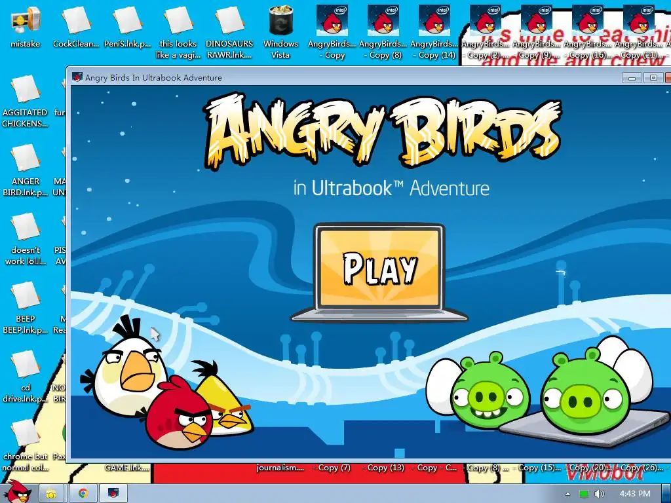Screen dimensions: 671x503
Task: Select the CockClean... desktop file
Action: [76, 26]
